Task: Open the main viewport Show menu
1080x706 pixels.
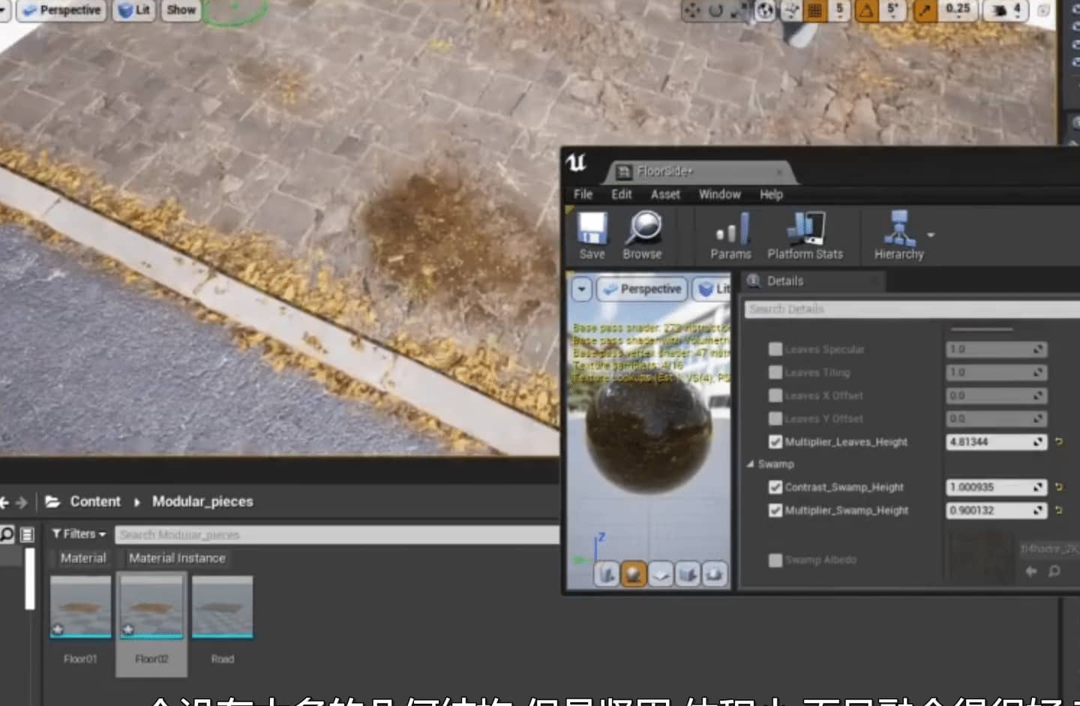Action: coord(181,10)
